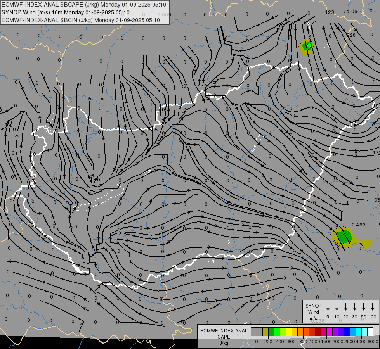Screen dimensions: 380x349
Task: Click the 10 m/s wind arrow in legend
Action: pos(337,306)
